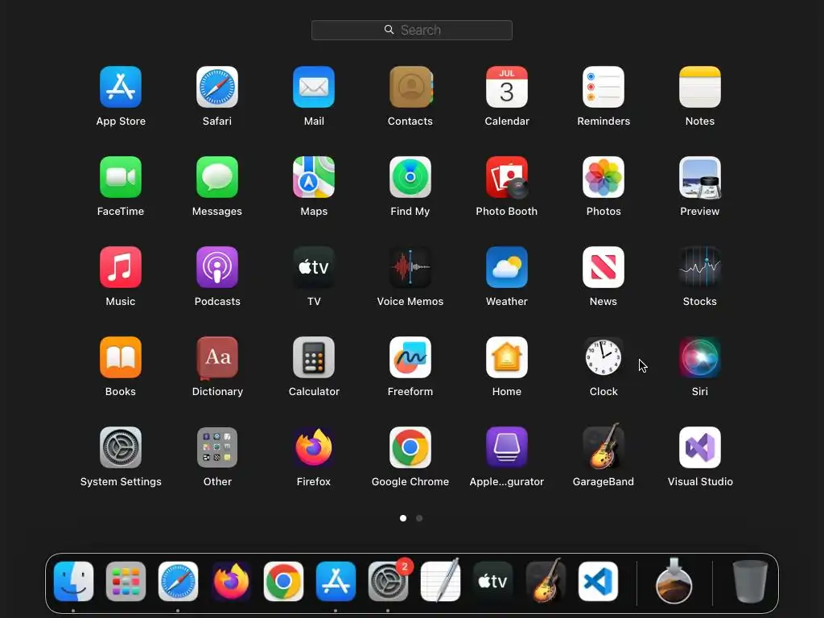Start FaceTime

coord(121,177)
